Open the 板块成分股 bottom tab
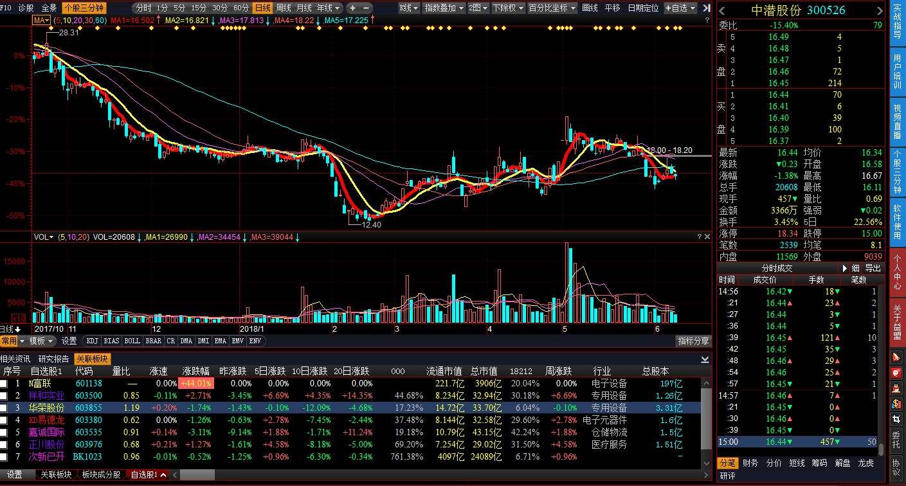 [x=101, y=475]
